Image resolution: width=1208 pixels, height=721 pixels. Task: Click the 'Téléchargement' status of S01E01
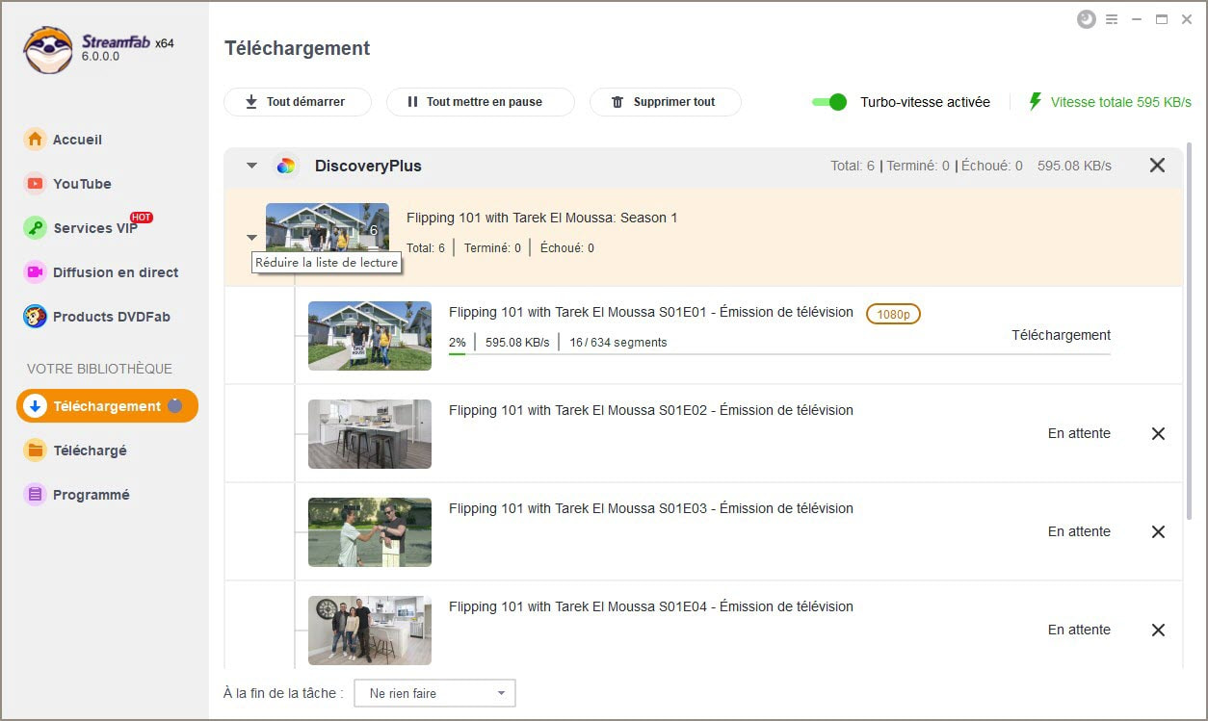pos(1061,335)
